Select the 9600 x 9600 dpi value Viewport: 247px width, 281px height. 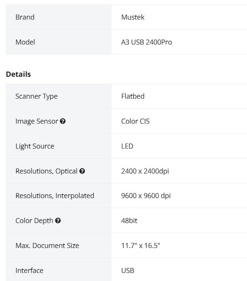[146, 196]
